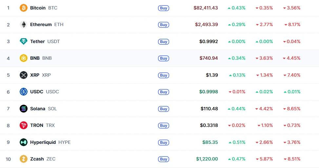Screen dimensions: 319x168
Task: Click the ZEC ticker symbol
Action: (51, 159)
